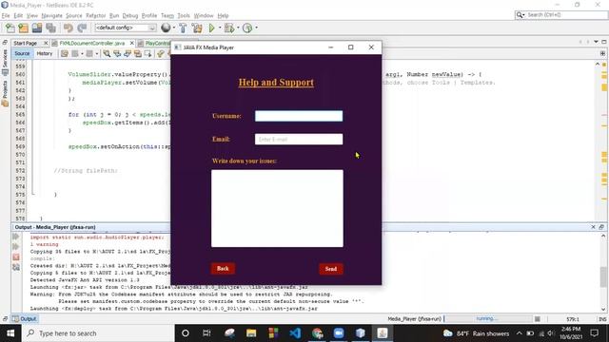
Task: Click the Find Previous Occurrence icon
Action: tap(117, 53)
